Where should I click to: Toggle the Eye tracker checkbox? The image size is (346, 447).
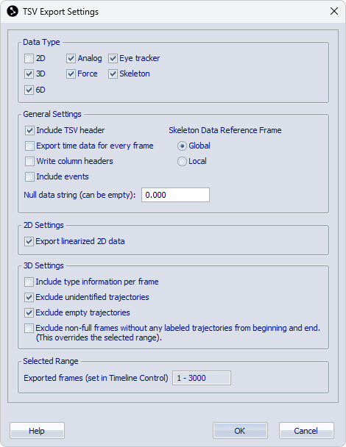[113, 58]
